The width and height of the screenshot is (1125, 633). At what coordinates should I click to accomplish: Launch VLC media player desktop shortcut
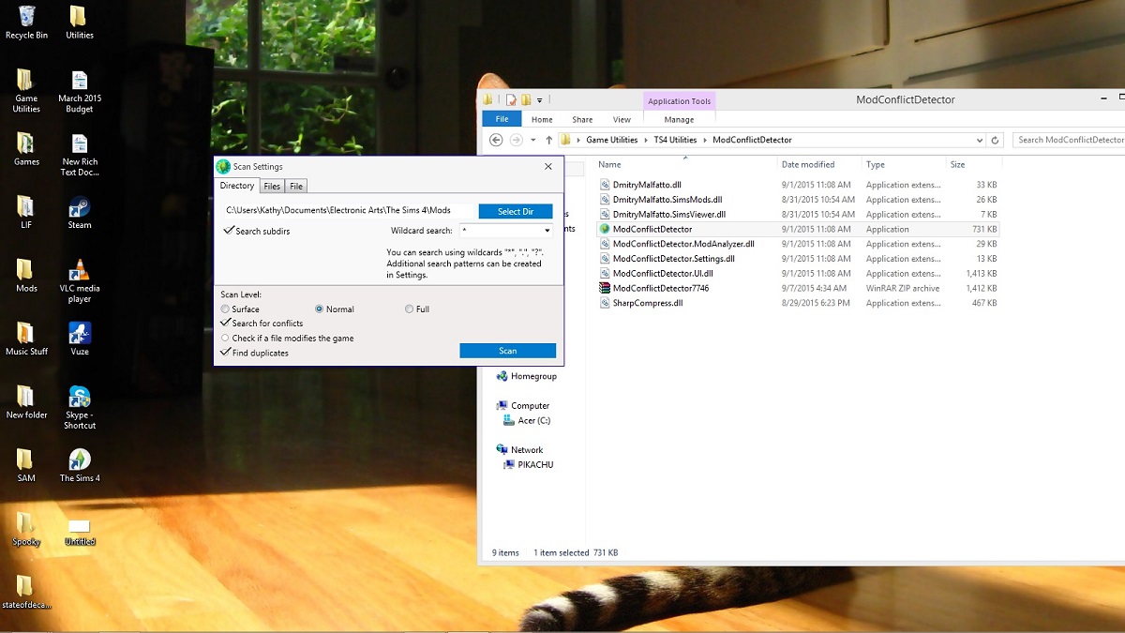pyautogui.click(x=80, y=271)
